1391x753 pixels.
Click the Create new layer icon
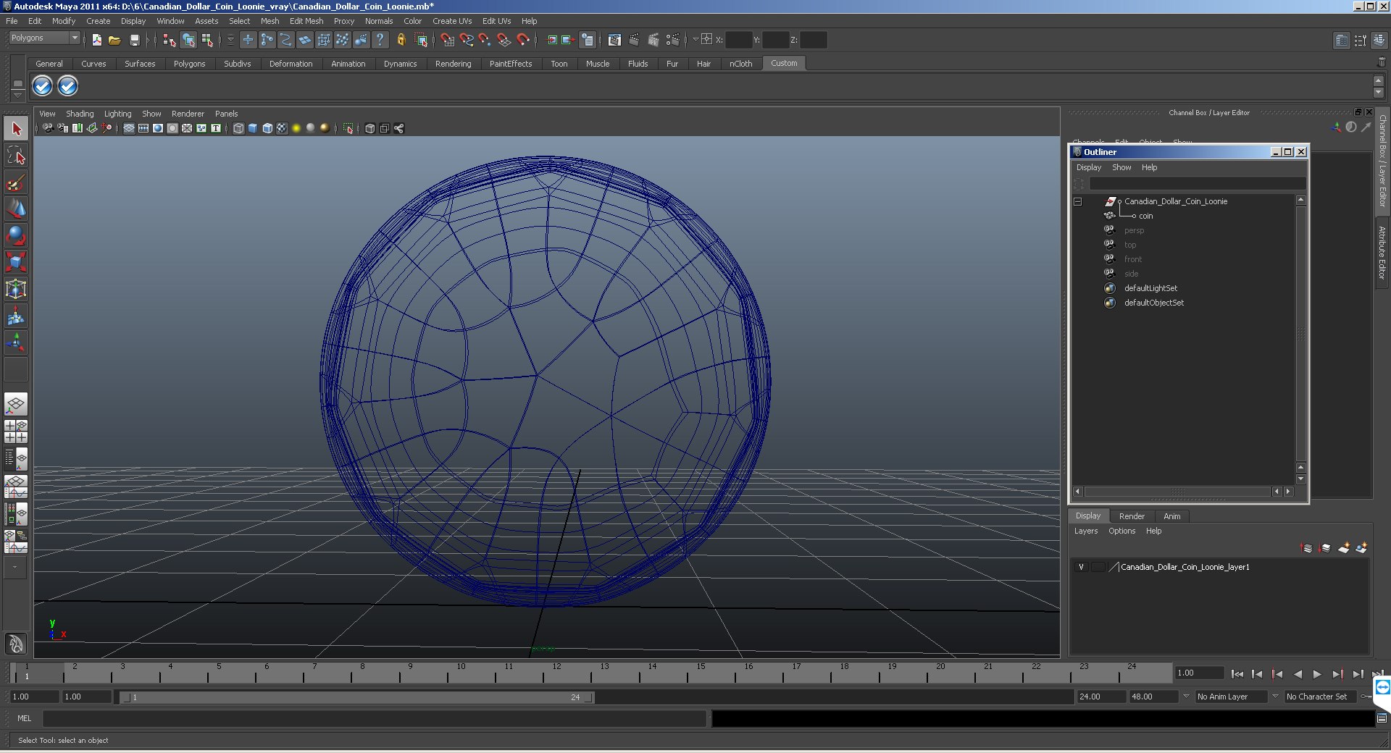coord(1344,548)
